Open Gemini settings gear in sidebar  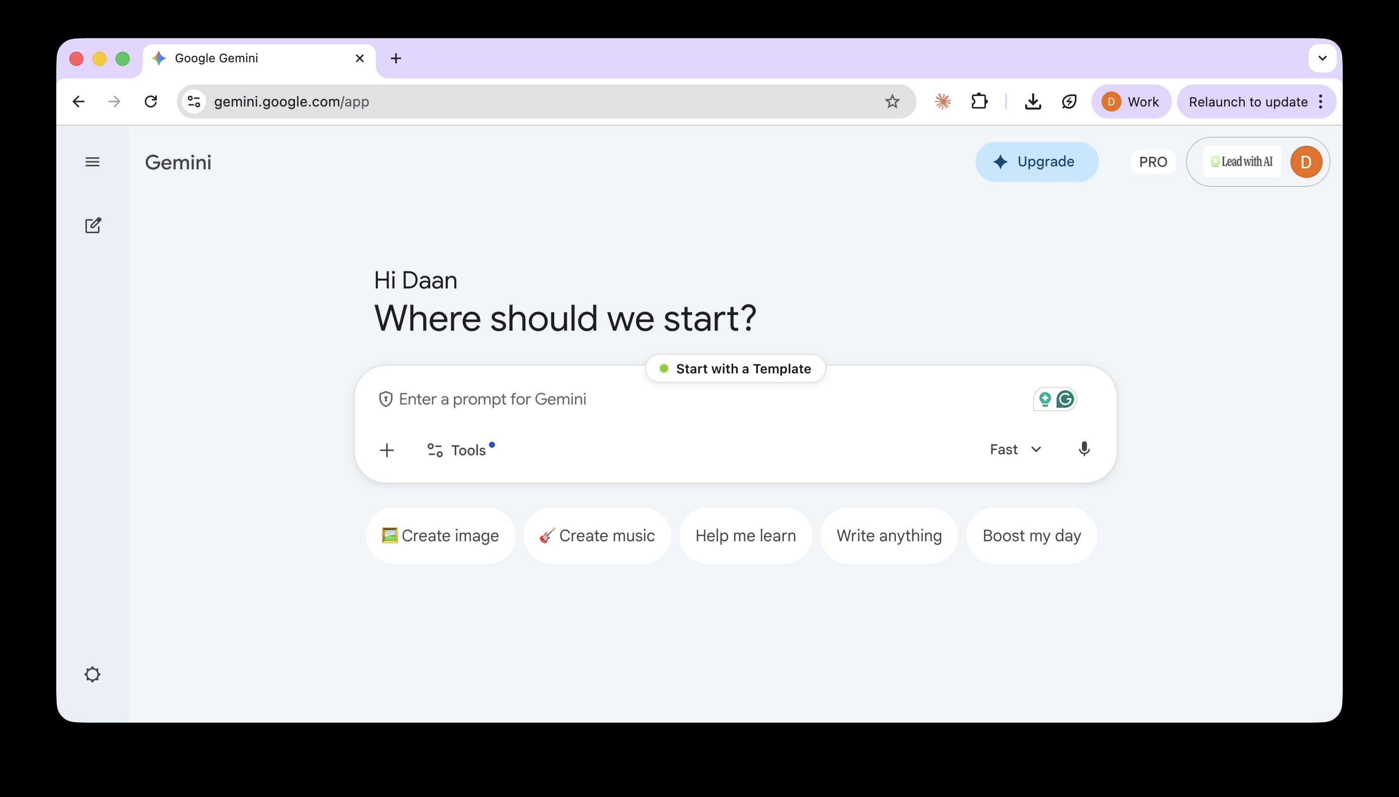(92, 674)
